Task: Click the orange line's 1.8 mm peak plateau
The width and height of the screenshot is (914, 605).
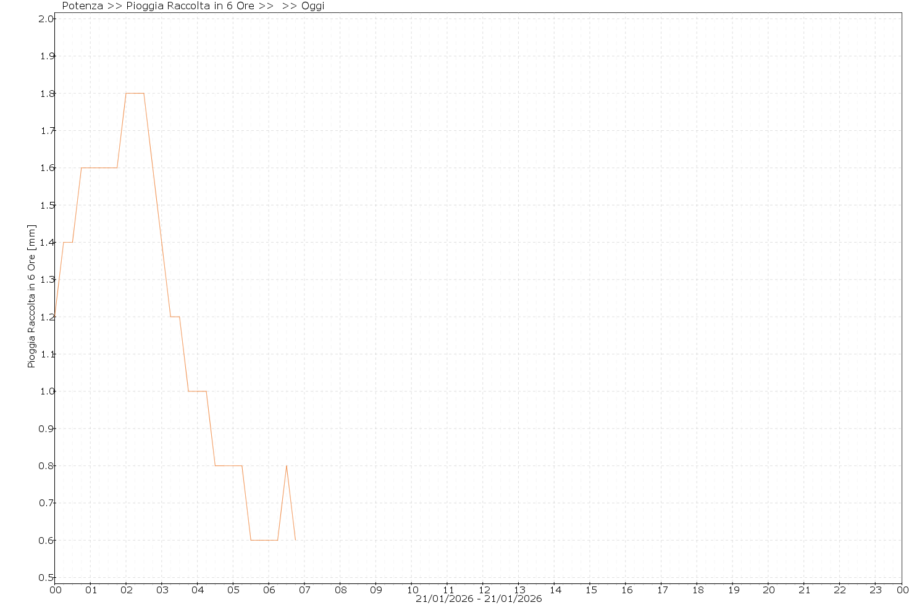Action: click(135, 93)
